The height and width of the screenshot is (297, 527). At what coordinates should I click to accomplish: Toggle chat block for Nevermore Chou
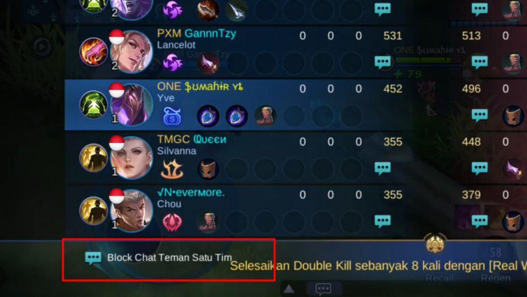pyautogui.click(x=383, y=221)
